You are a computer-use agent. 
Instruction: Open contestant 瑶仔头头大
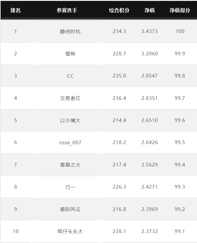pyautogui.click(x=70, y=232)
